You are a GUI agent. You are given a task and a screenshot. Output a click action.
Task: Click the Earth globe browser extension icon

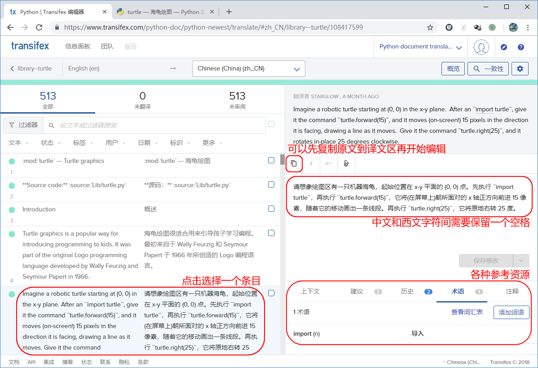513,27
